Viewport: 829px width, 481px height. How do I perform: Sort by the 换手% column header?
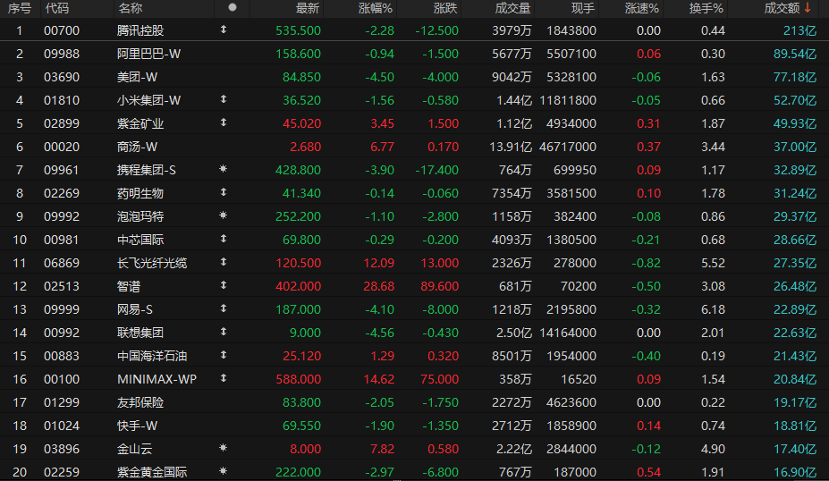pos(706,8)
